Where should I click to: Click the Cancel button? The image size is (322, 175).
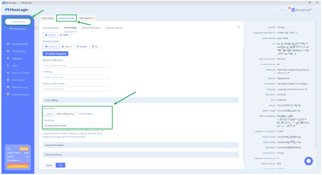tap(49, 165)
